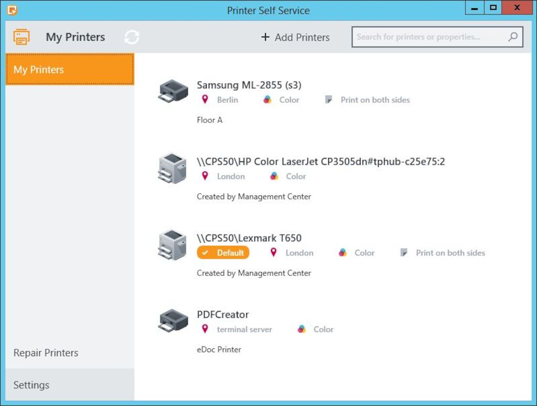Viewport: 537px width, 406px height.
Task: Click the app icon in title bar
Action: tap(12, 10)
